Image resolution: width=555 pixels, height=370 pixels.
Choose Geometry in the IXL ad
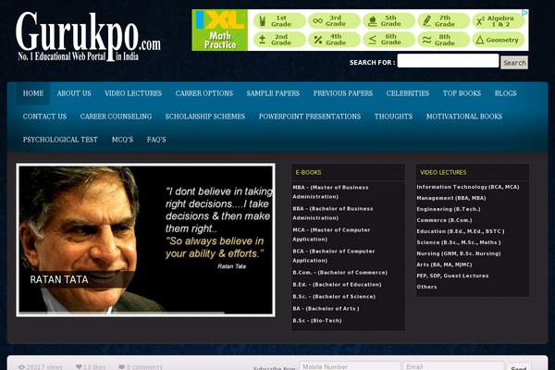click(x=498, y=39)
